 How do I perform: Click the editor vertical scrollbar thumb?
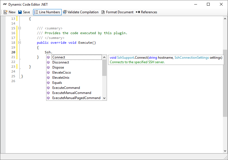tap(225, 83)
